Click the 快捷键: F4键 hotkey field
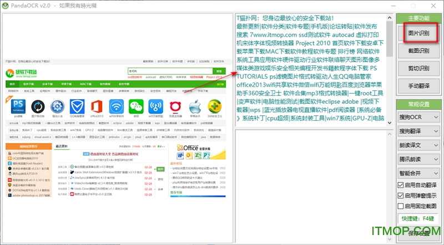 418,218
